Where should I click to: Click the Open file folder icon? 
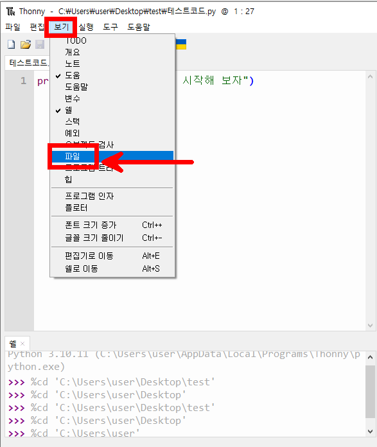pyautogui.click(x=26, y=44)
